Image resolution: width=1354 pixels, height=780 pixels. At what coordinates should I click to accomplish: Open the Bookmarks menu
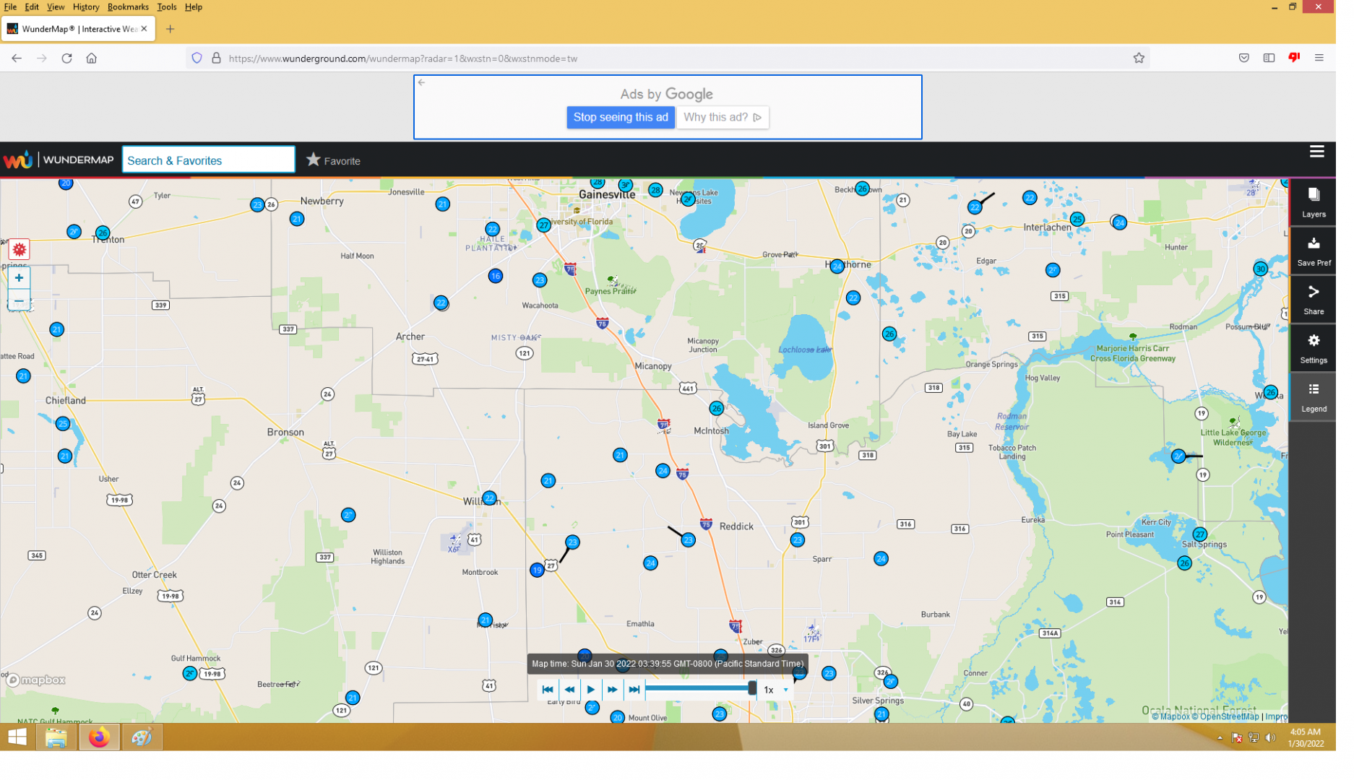[x=129, y=7]
